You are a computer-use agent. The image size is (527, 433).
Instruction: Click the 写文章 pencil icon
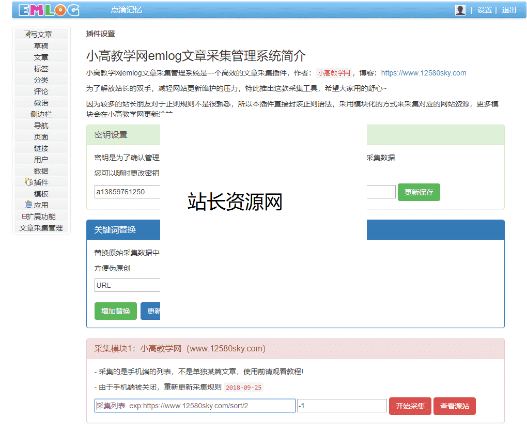pos(27,35)
